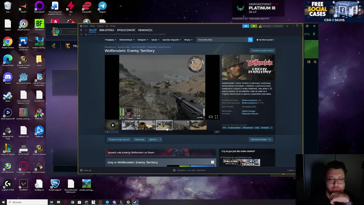Click the Windows platform icon

(212, 162)
